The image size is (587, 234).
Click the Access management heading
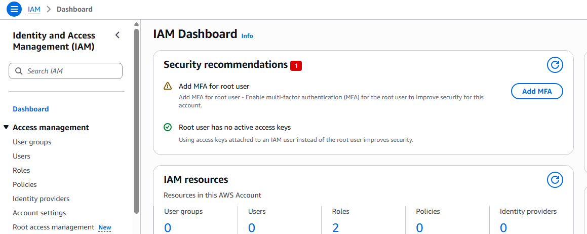[x=51, y=127]
